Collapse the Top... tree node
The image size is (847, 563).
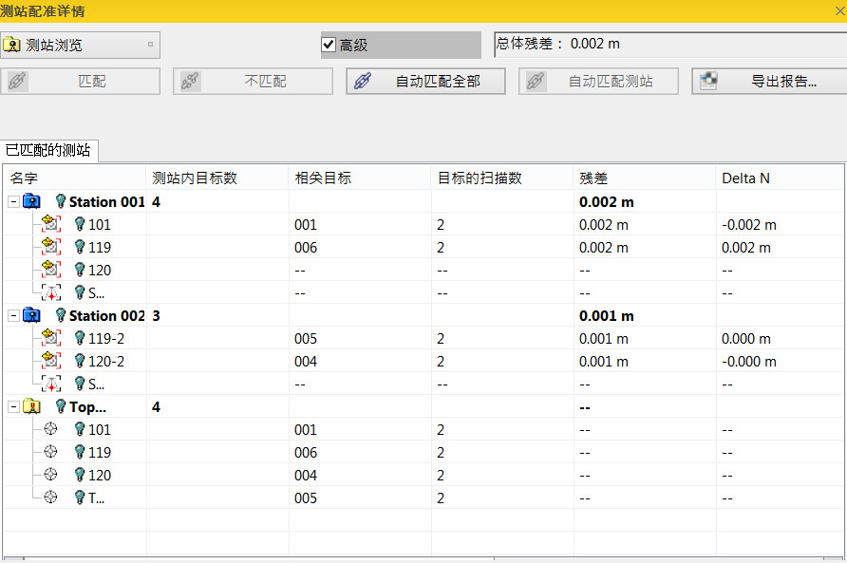point(12,406)
